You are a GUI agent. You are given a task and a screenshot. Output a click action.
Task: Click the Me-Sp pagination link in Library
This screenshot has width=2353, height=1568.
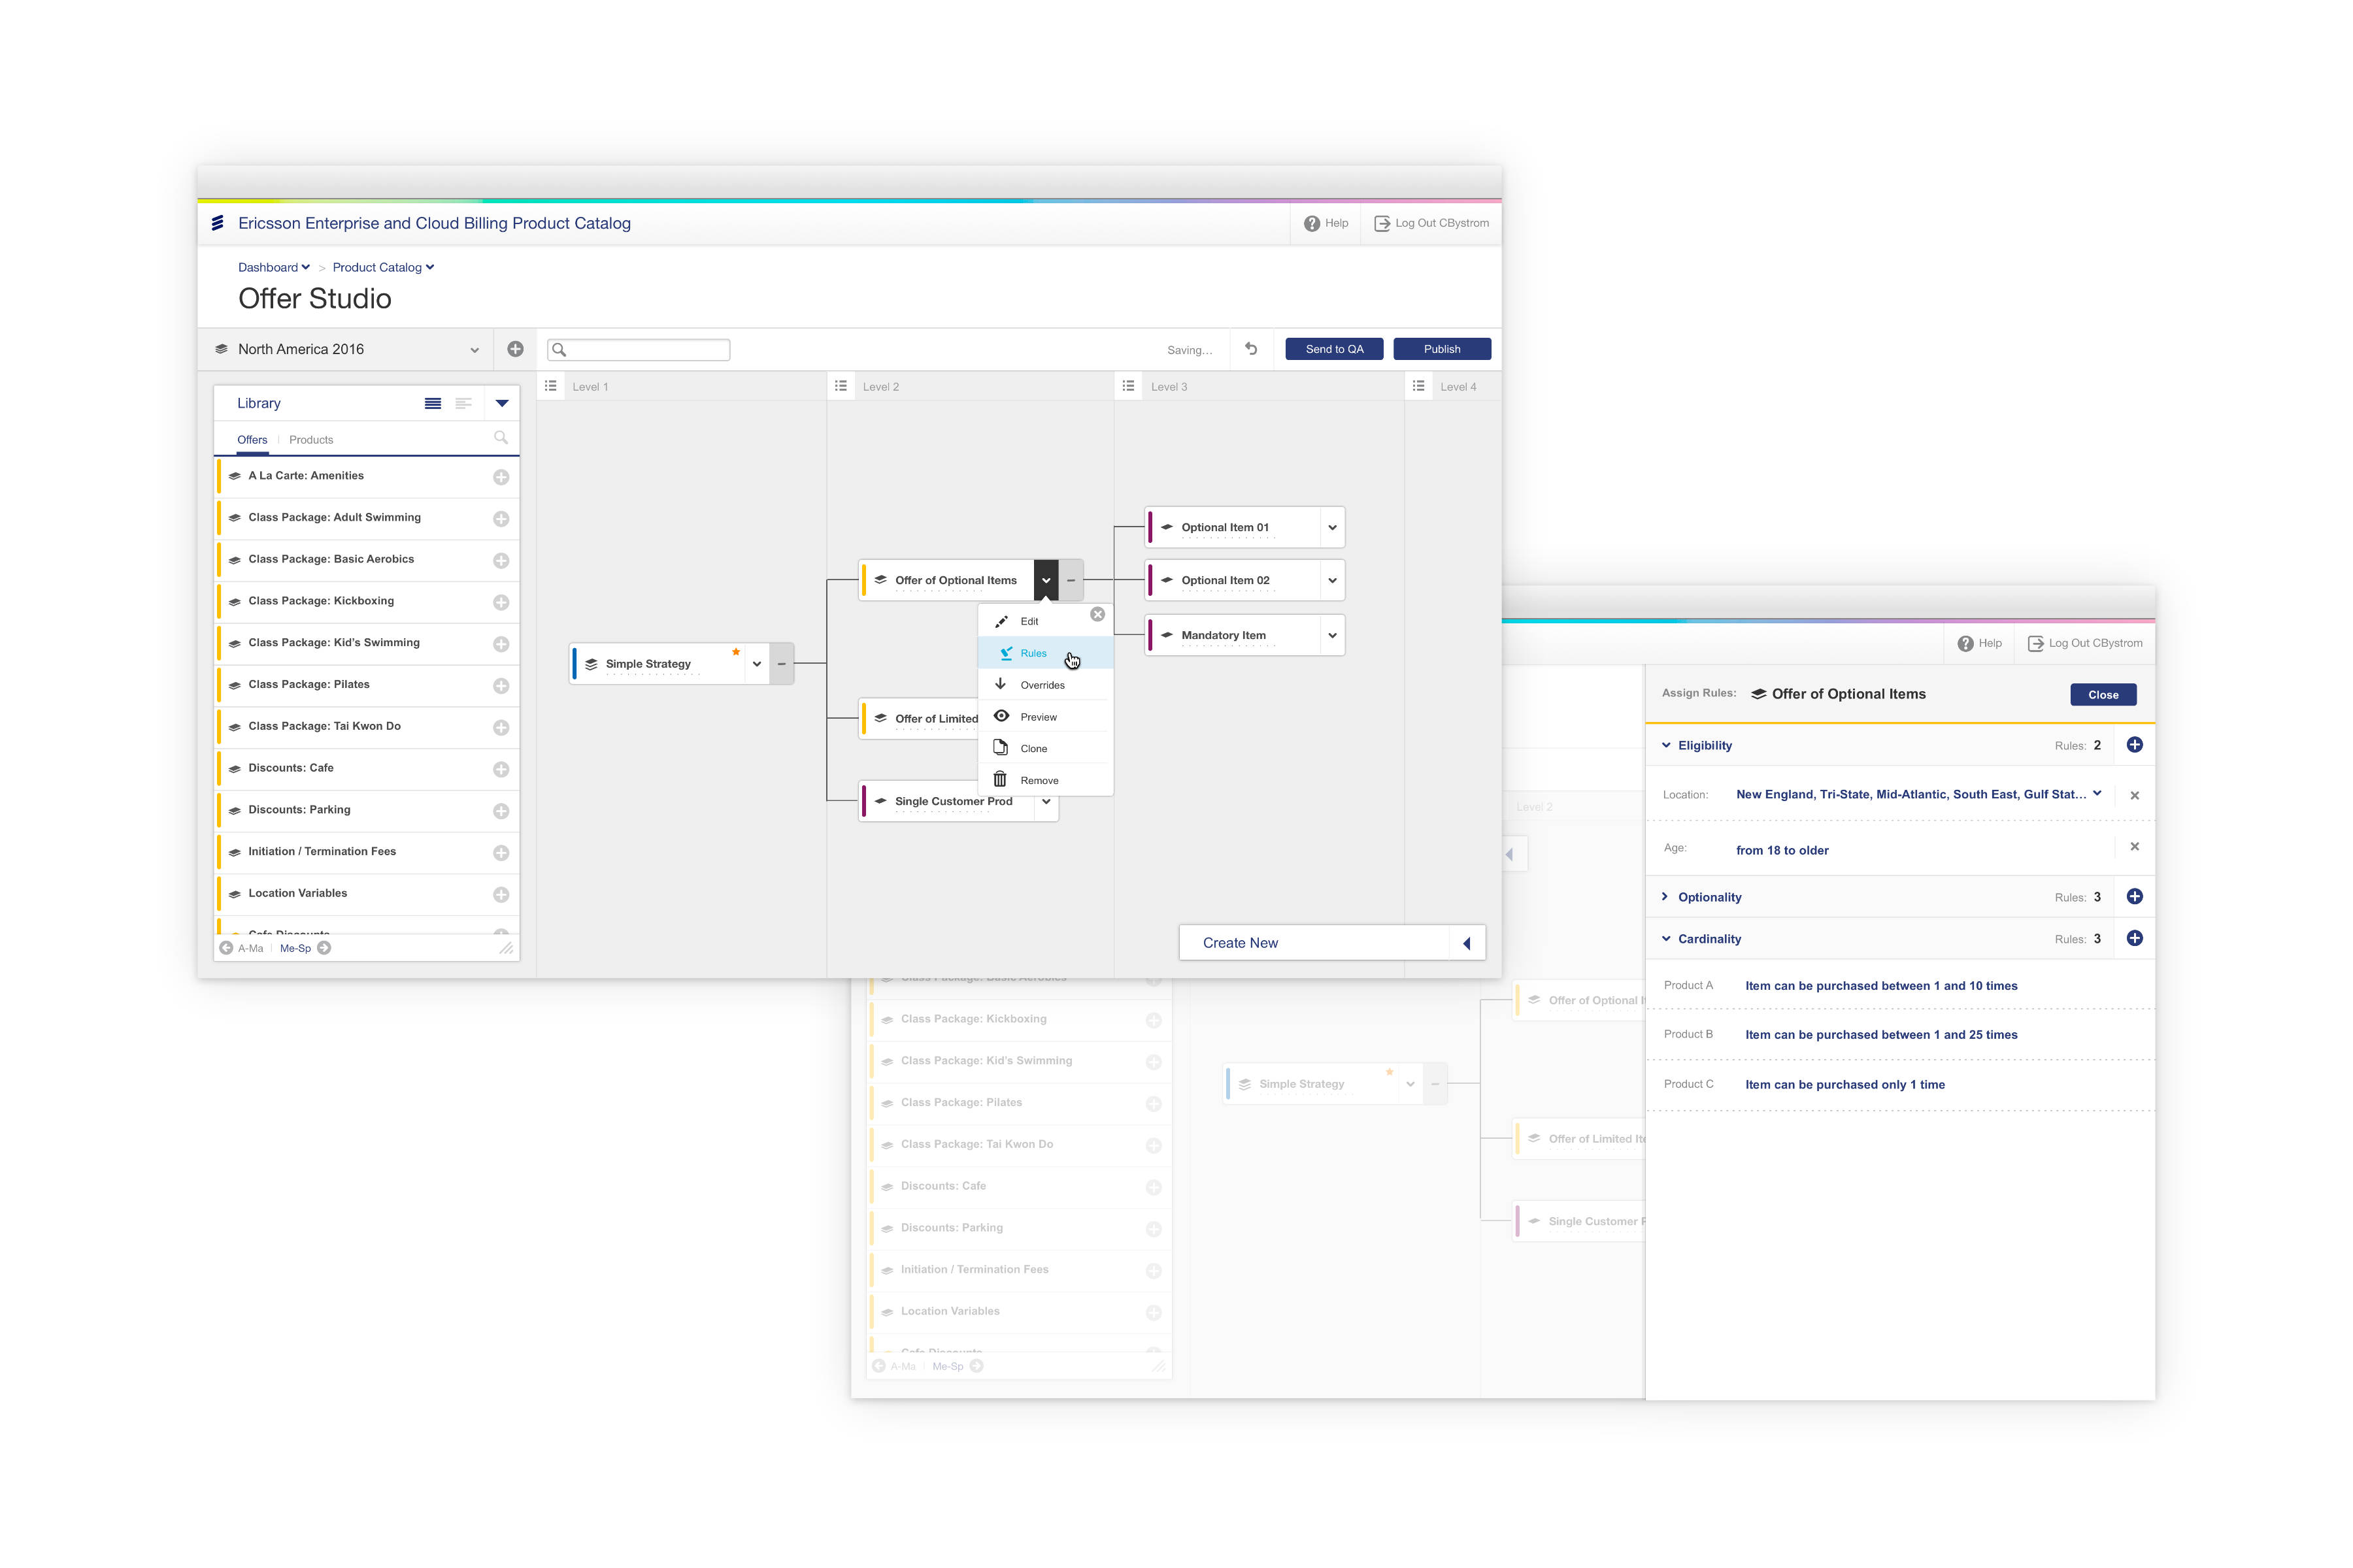(295, 948)
